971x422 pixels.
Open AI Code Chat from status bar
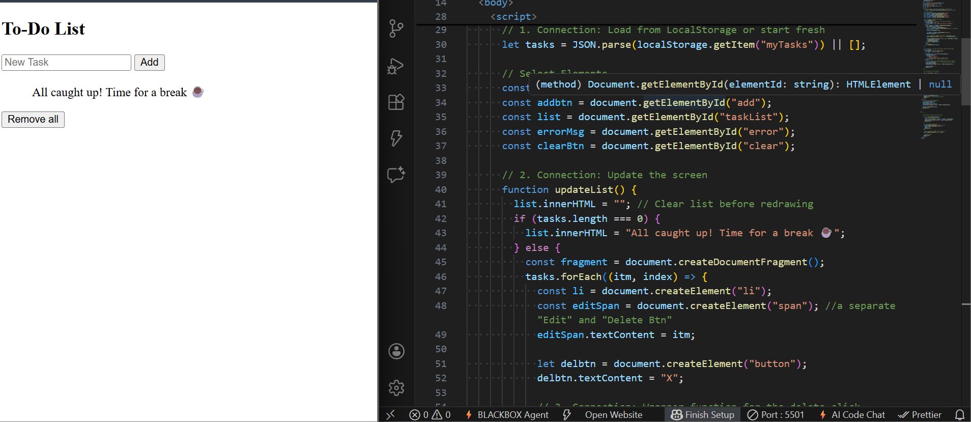852,415
